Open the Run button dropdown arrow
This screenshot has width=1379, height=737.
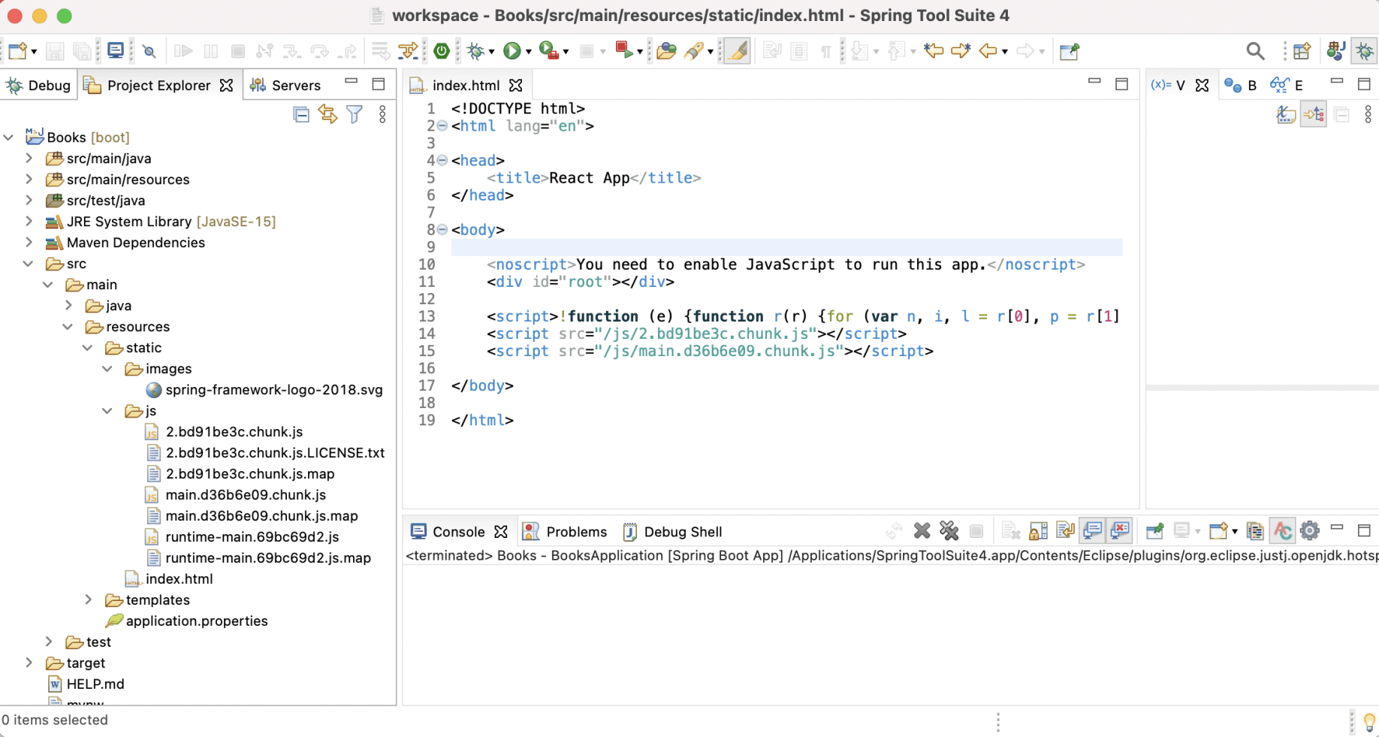pos(529,52)
